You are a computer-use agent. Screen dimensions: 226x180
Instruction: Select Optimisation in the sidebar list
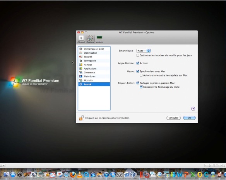(94, 53)
